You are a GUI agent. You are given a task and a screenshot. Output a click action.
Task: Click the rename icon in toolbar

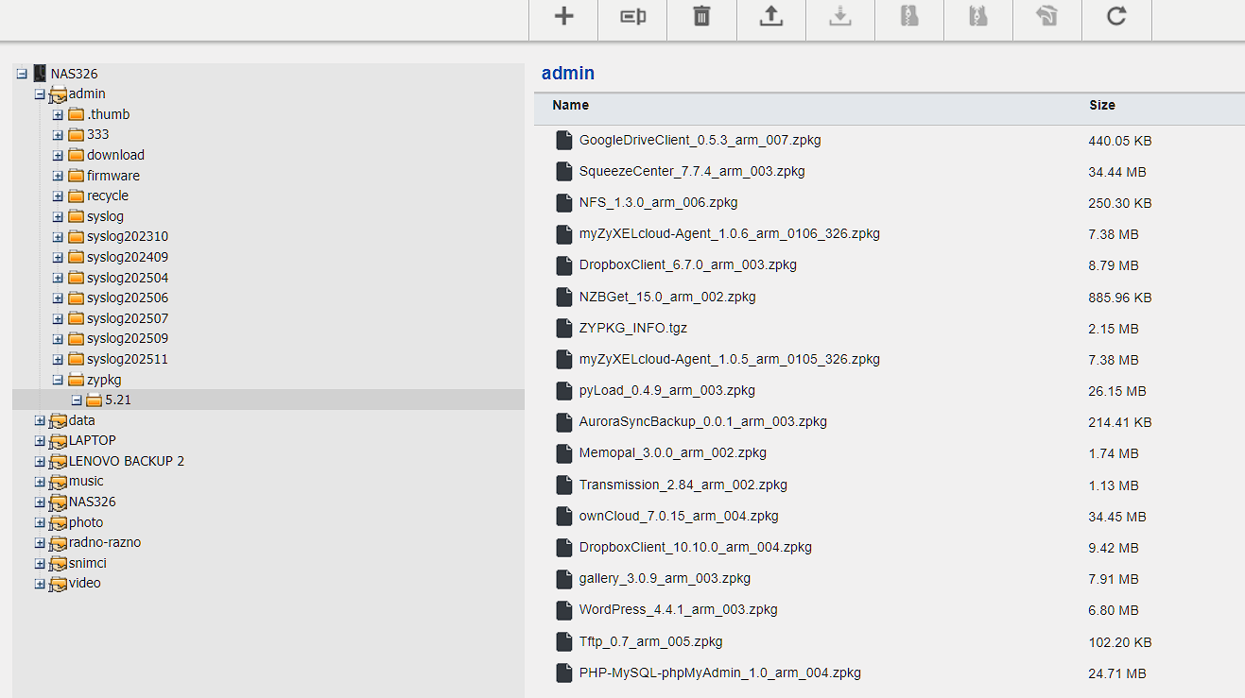tap(632, 16)
